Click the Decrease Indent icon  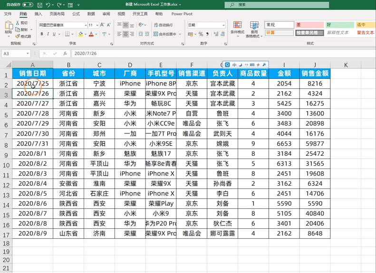tap(141, 34)
